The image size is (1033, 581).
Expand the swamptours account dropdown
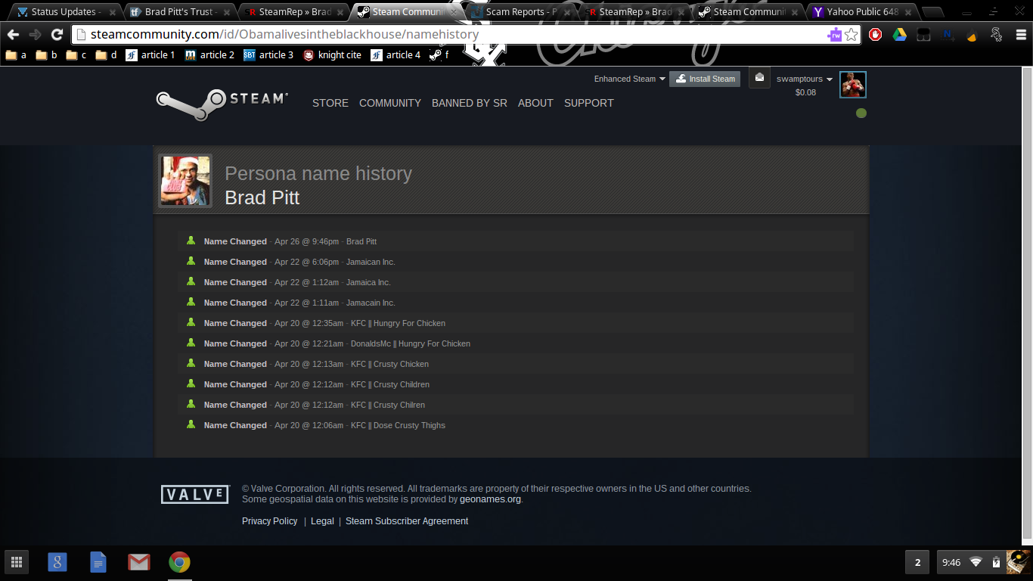pyautogui.click(x=804, y=79)
